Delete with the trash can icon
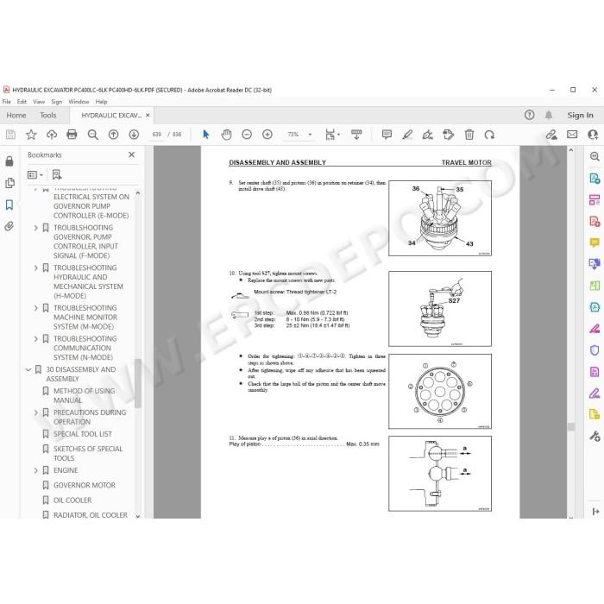The image size is (604, 604). [x=469, y=135]
